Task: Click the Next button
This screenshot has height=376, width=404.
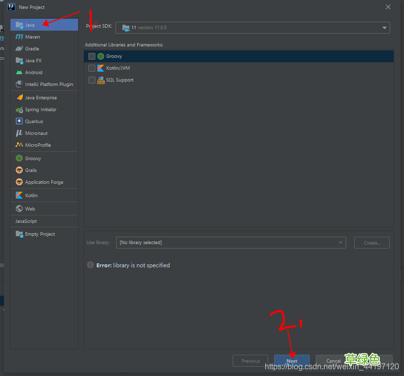Action: click(x=292, y=361)
